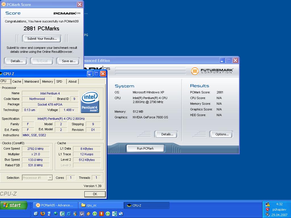Open Internet Explorer from Quick Launch

69,213
